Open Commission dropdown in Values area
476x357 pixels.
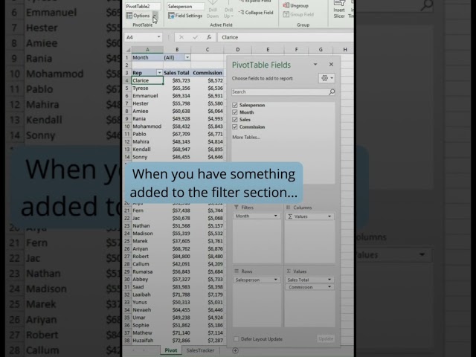pos(329,287)
